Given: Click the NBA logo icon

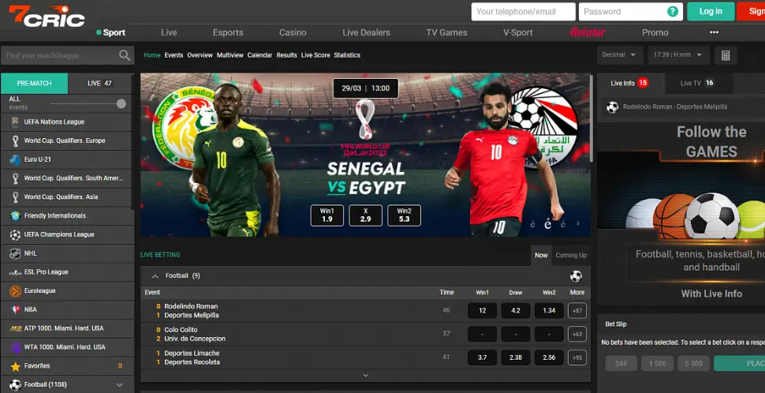Looking at the screenshot, I should coord(15,309).
